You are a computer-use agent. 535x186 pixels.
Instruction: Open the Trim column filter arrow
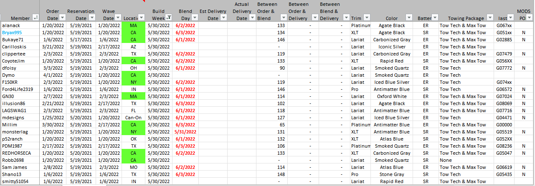pyautogui.click(x=366, y=18)
